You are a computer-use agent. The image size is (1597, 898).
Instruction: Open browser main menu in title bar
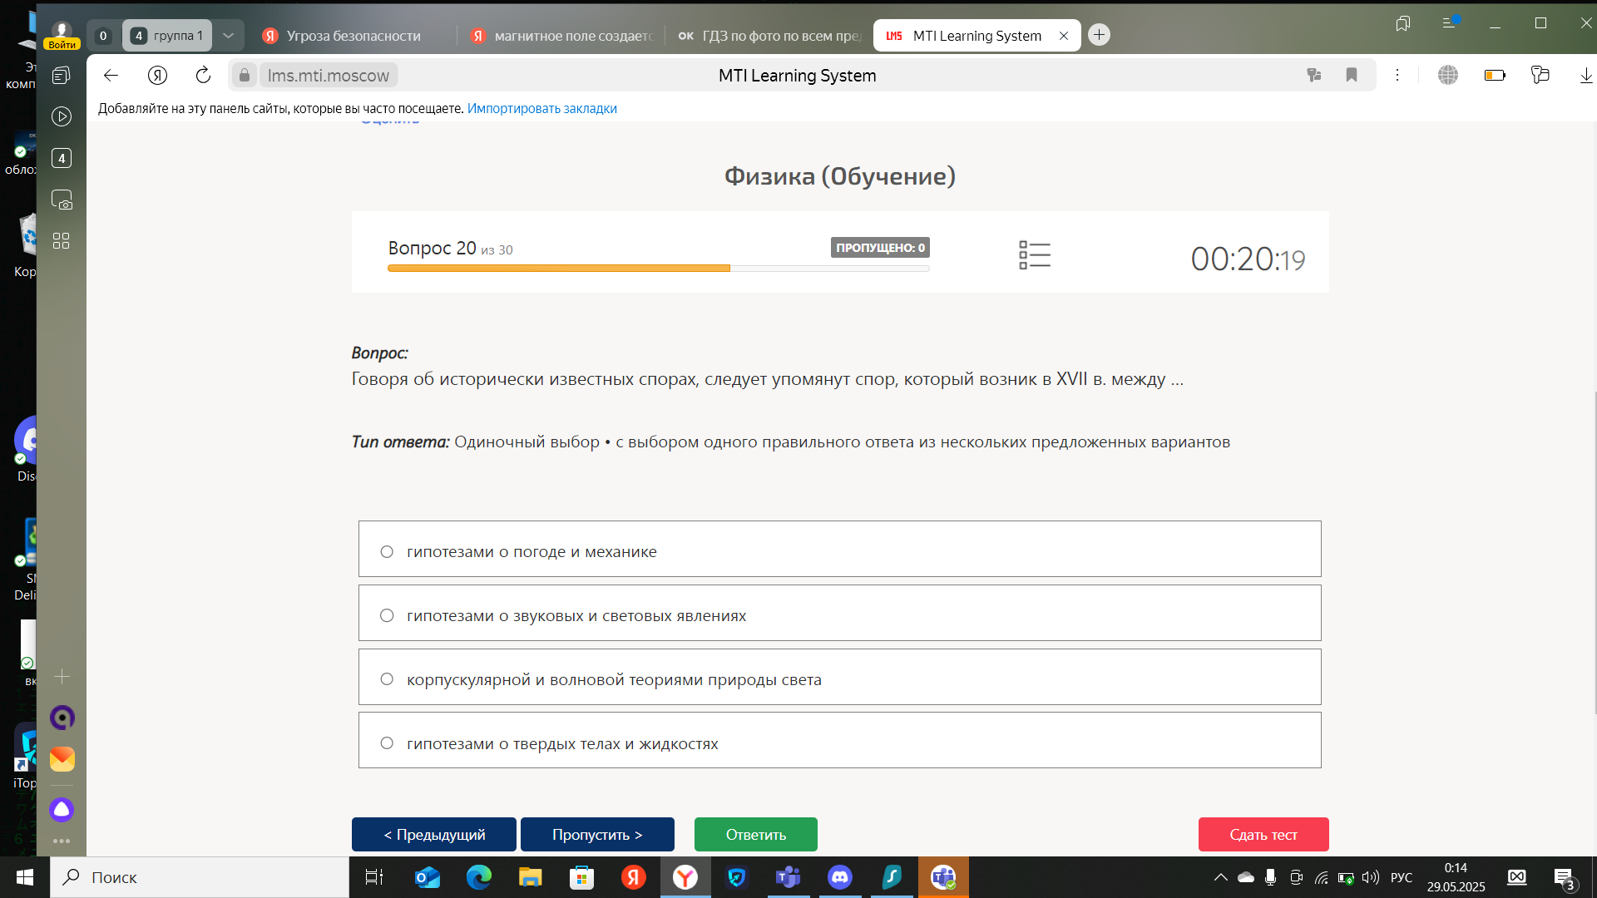tap(1450, 22)
